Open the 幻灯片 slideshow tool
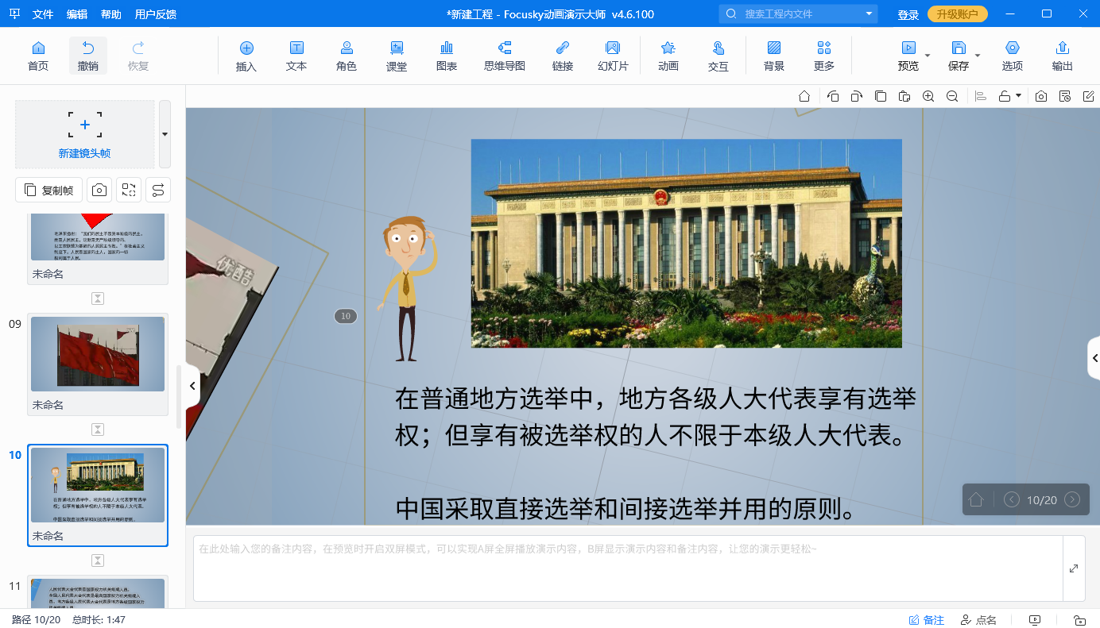 pos(613,56)
